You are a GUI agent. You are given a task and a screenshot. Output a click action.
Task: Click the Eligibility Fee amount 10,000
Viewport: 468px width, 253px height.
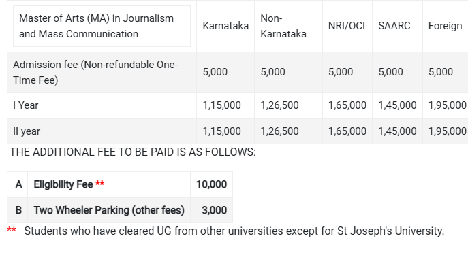[x=211, y=184]
